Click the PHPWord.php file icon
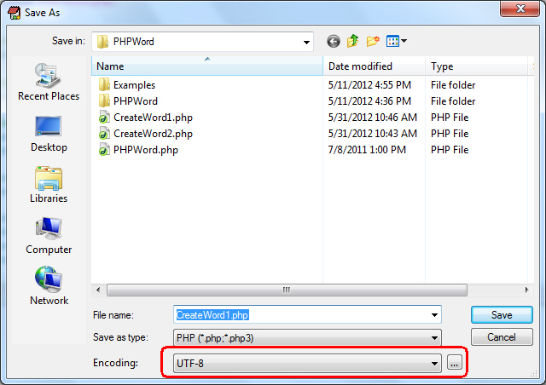Viewport: 546px width, 385px height. tap(103, 150)
